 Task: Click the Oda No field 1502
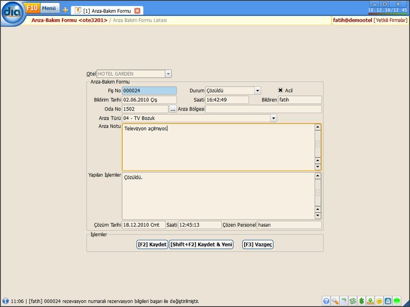(x=145, y=109)
